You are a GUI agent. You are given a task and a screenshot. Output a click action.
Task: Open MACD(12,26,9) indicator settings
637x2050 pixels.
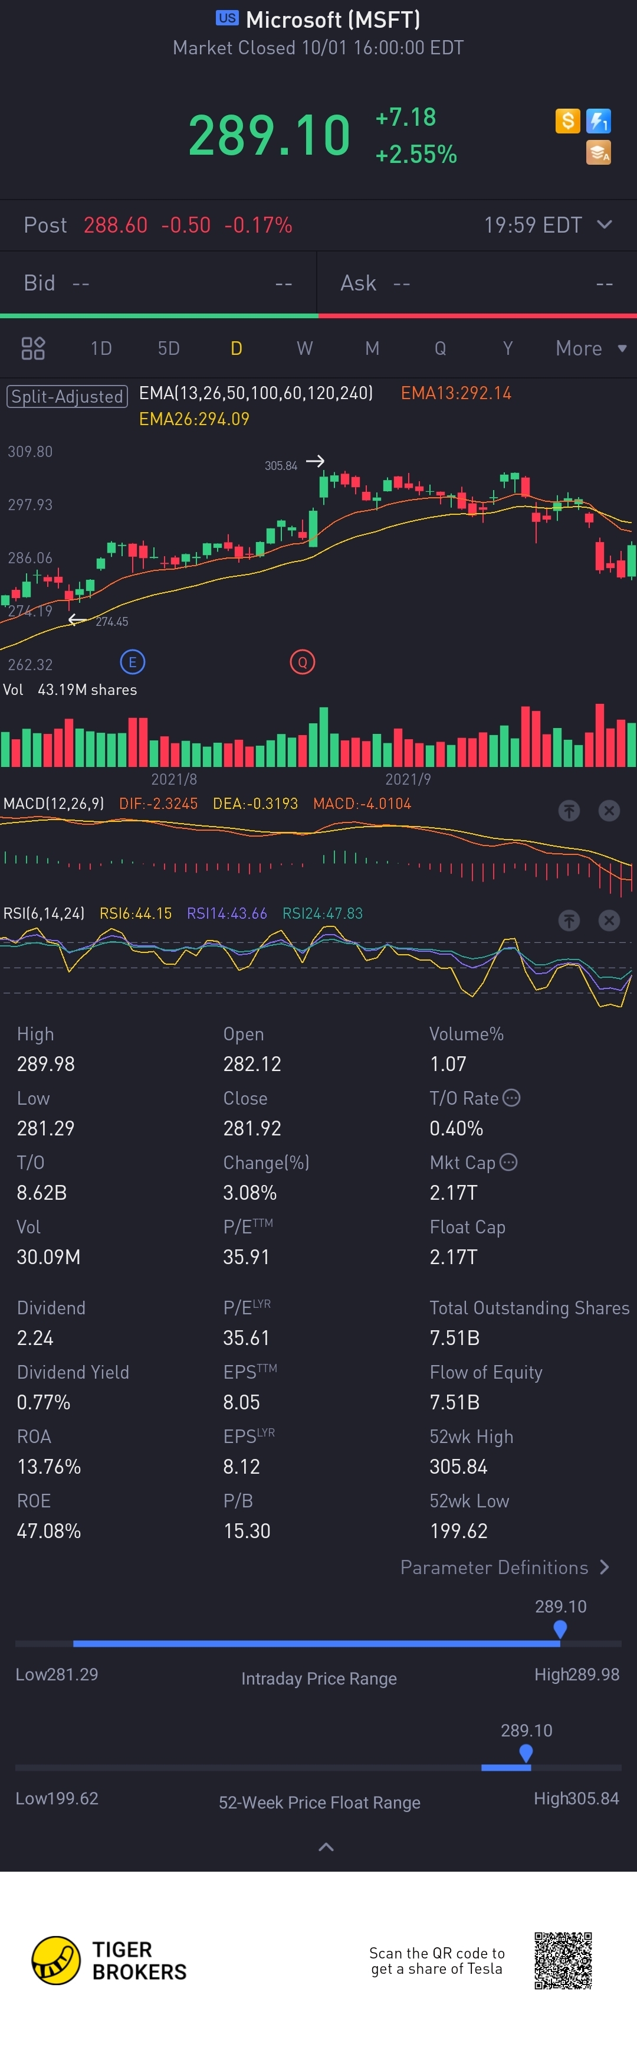53,803
